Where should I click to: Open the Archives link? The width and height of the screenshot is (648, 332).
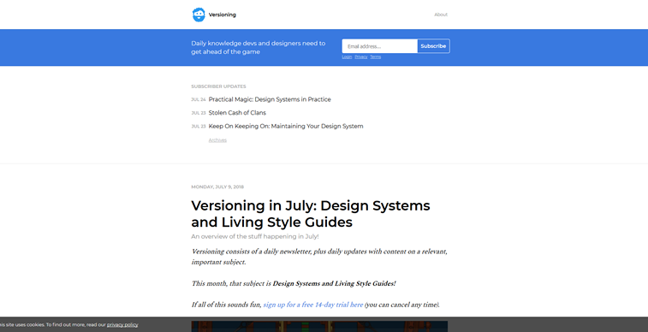(x=217, y=140)
